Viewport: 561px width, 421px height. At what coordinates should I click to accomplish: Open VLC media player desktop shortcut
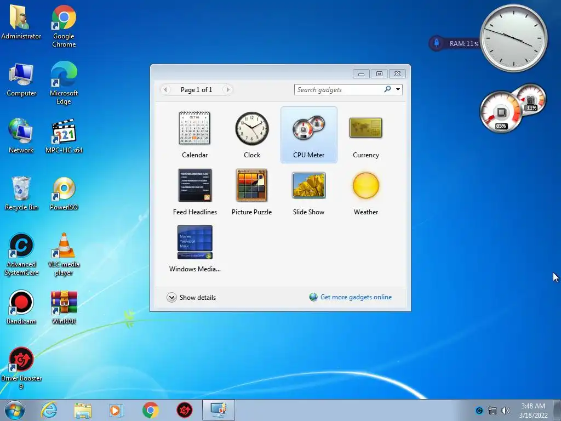64,254
